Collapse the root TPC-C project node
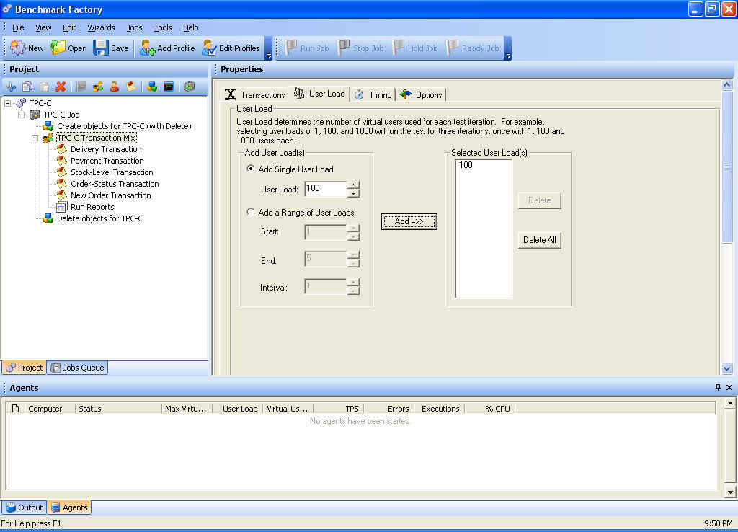Screen dimensions: 738x532 pyautogui.click(x=8, y=103)
